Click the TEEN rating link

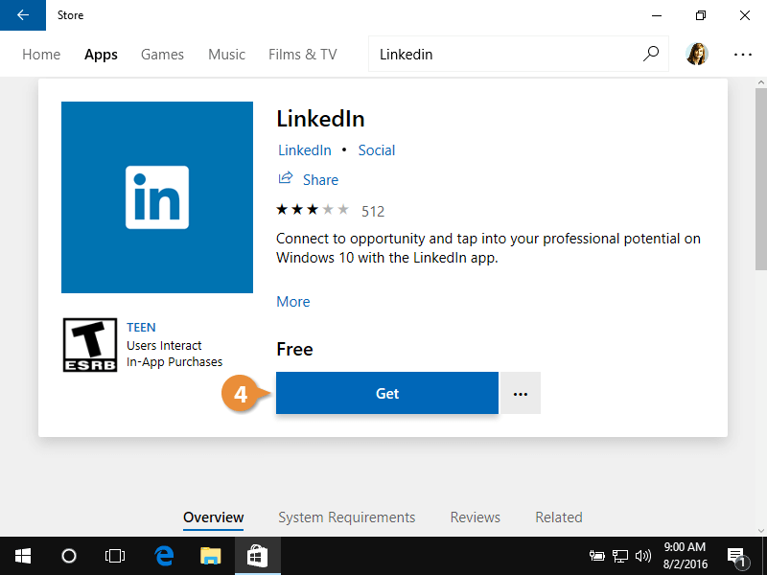141,328
